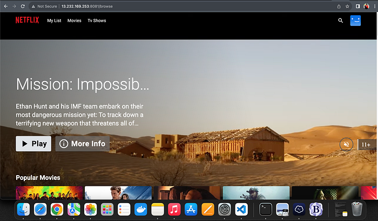The image size is (378, 221).
Task: Open Terminal from the dock
Action: coord(266,209)
